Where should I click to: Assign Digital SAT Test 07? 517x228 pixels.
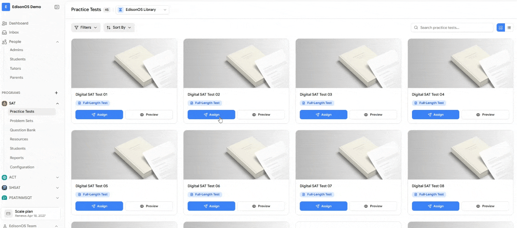point(324,206)
